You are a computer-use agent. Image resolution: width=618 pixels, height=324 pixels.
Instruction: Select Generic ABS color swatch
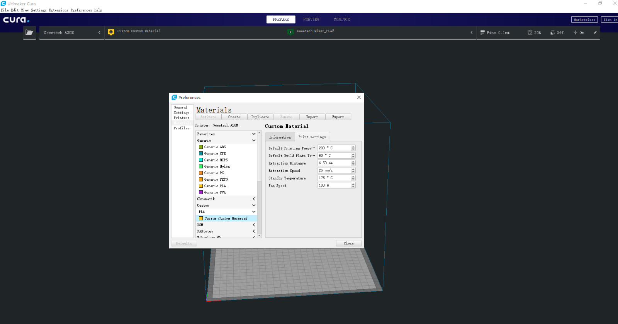coord(201,147)
